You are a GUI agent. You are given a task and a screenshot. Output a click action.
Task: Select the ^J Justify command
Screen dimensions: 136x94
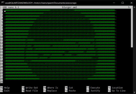click(x=93, y=91)
